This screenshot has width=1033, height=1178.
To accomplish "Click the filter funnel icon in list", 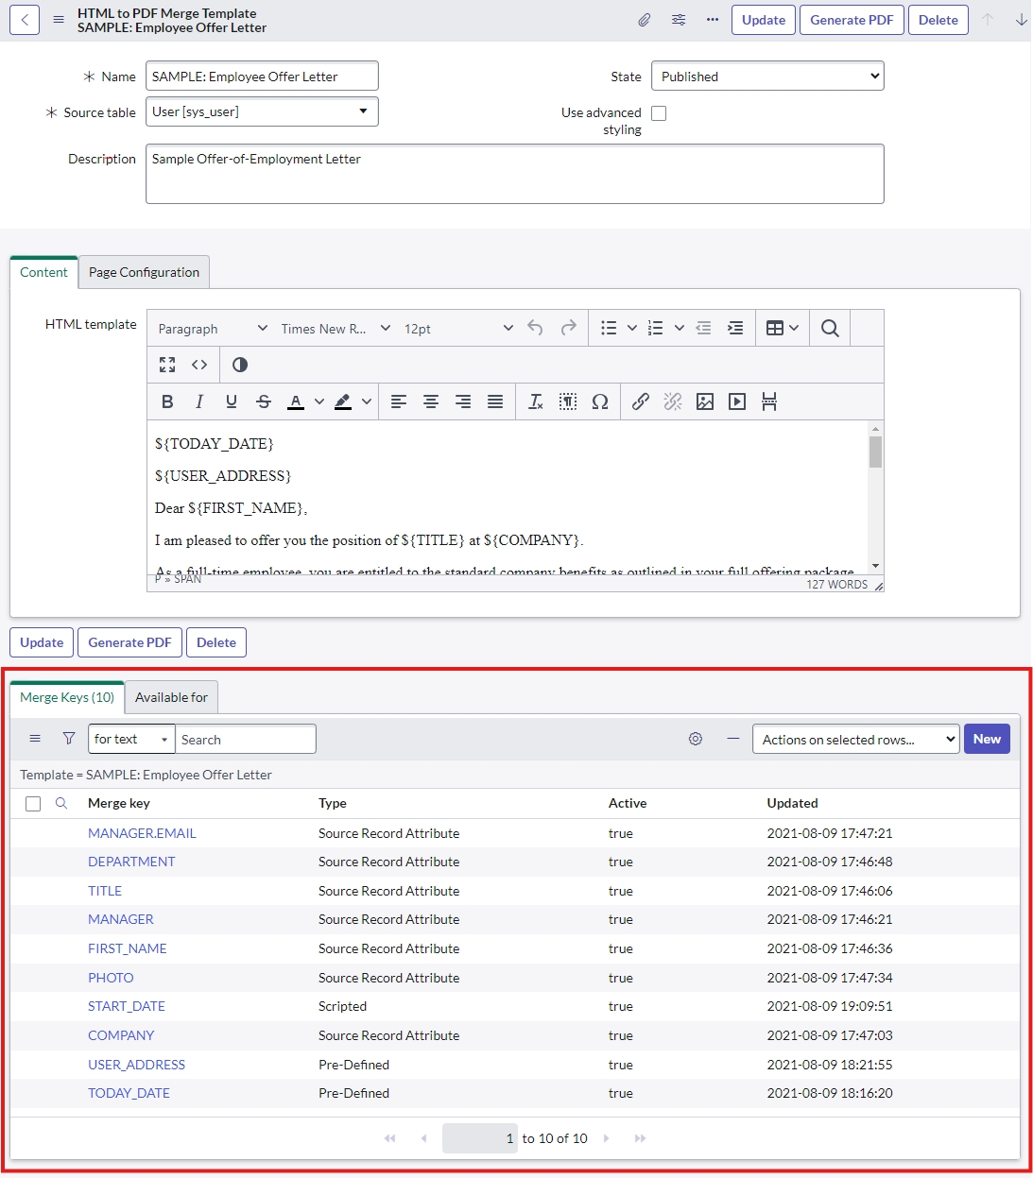I will pyautogui.click(x=69, y=739).
